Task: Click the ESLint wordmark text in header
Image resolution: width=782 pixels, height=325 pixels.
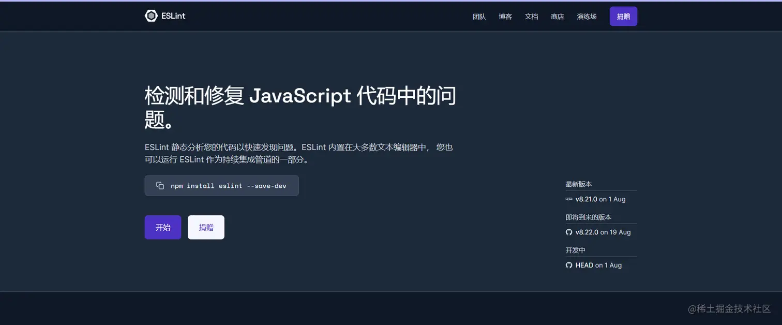Action: click(173, 16)
